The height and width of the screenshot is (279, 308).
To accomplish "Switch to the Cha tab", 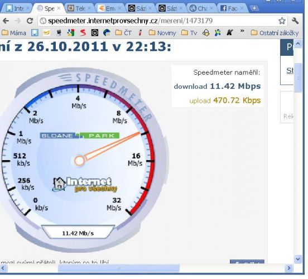I will (201, 8).
